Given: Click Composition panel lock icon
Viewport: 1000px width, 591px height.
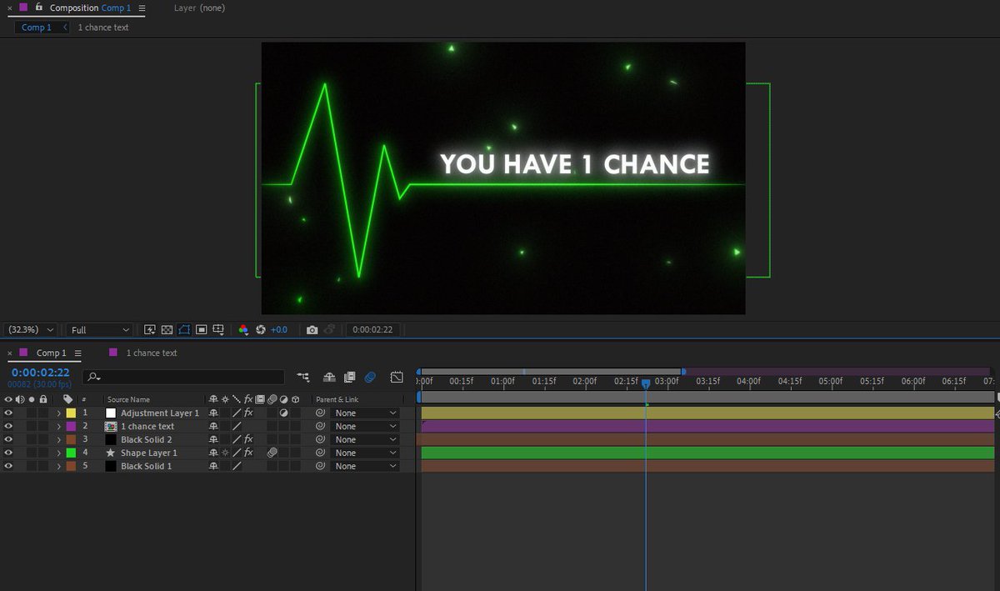Looking at the screenshot, I should tap(38, 8).
